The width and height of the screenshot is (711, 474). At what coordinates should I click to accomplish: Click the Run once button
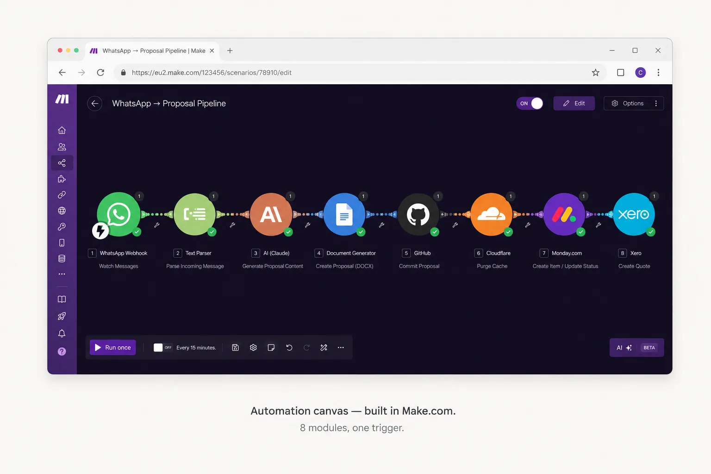pos(112,348)
